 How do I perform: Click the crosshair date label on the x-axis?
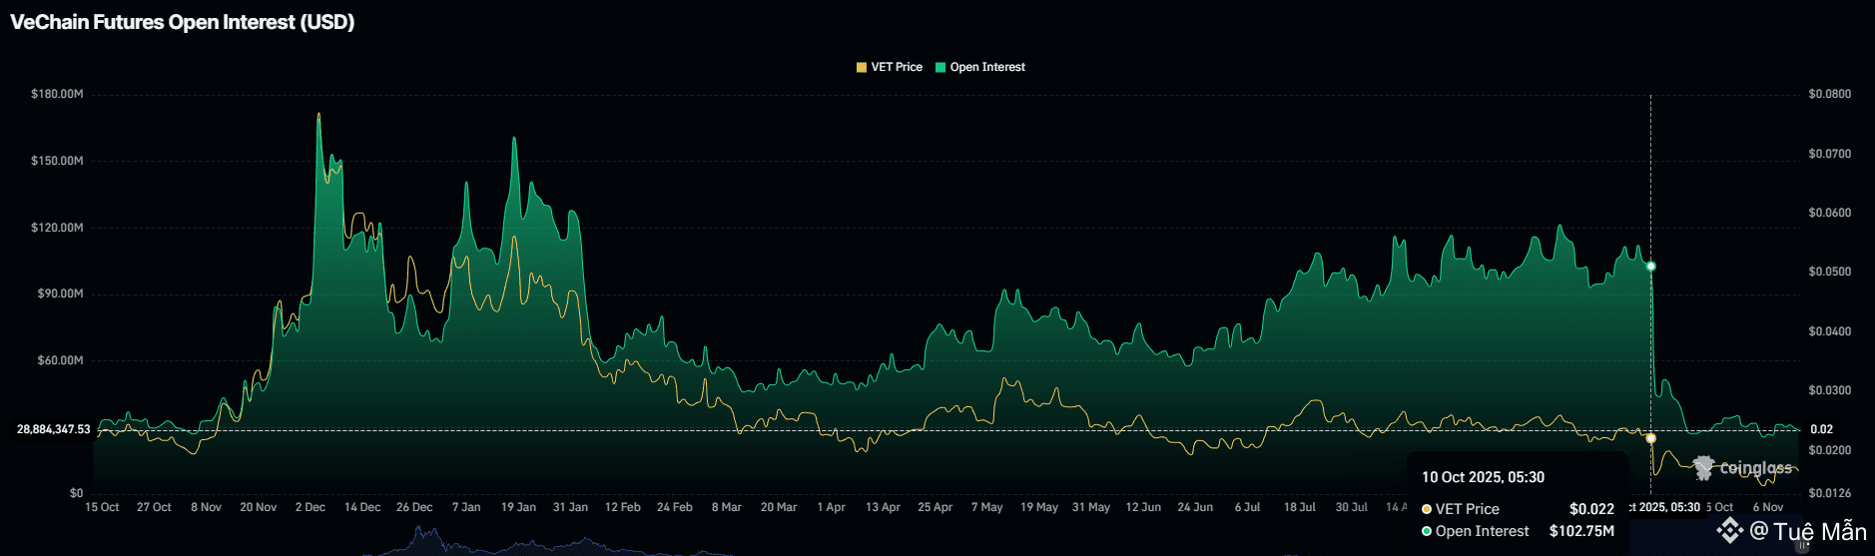[x=1664, y=507]
